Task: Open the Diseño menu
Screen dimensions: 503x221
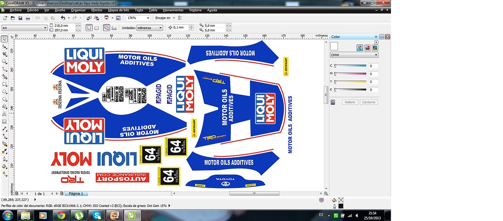Action: point(60,10)
